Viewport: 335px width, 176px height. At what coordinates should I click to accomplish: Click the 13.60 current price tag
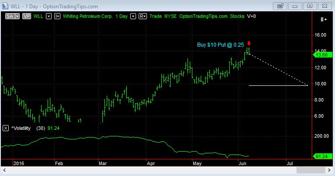(322, 55)
